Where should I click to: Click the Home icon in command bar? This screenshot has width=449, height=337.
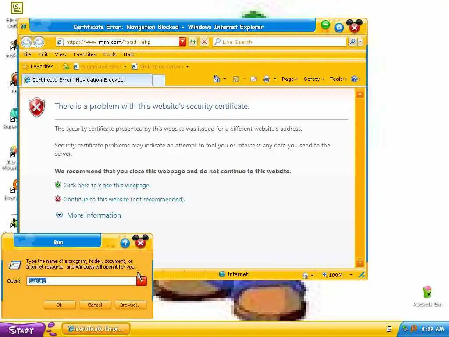[x=217, y=79]
